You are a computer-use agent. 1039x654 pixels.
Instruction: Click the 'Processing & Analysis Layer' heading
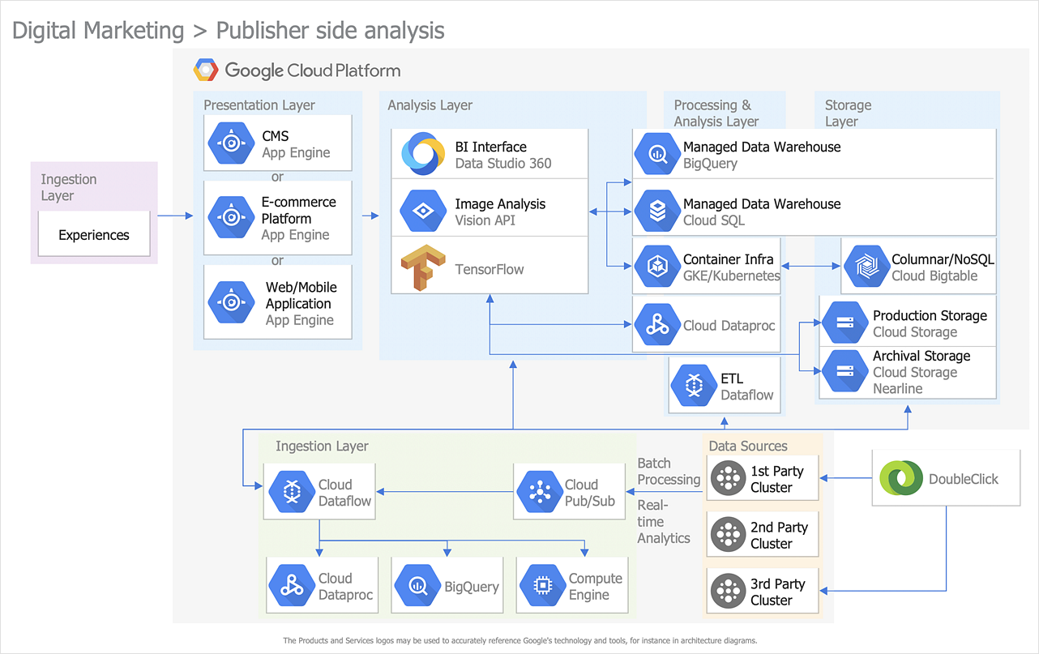coord(716,113)
